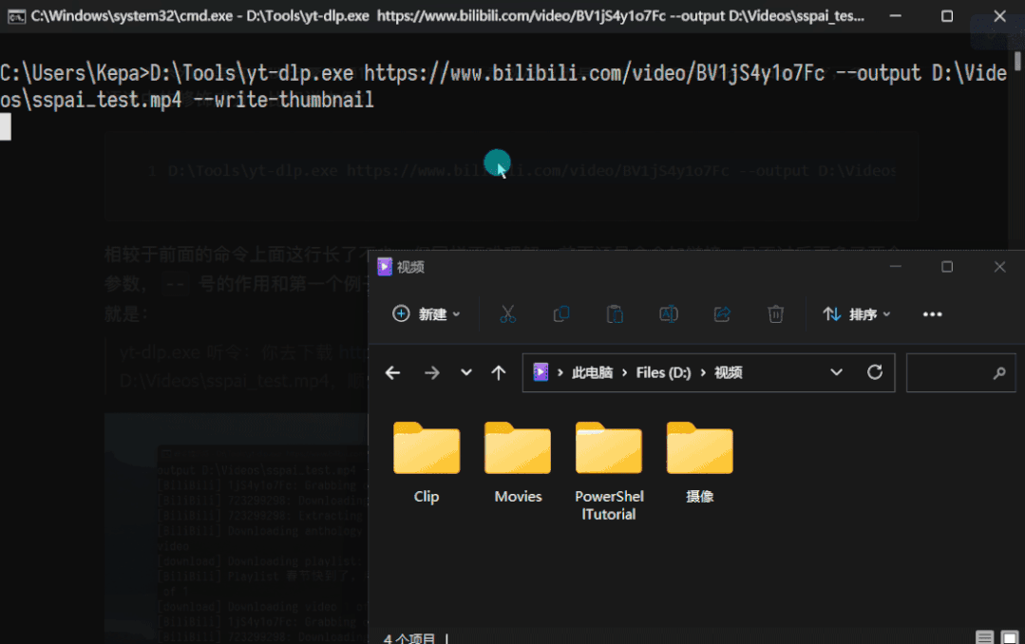Screen dimensions: 1025x644
Task: Click the 4 个项目 status text
Action: pos(408,638)
